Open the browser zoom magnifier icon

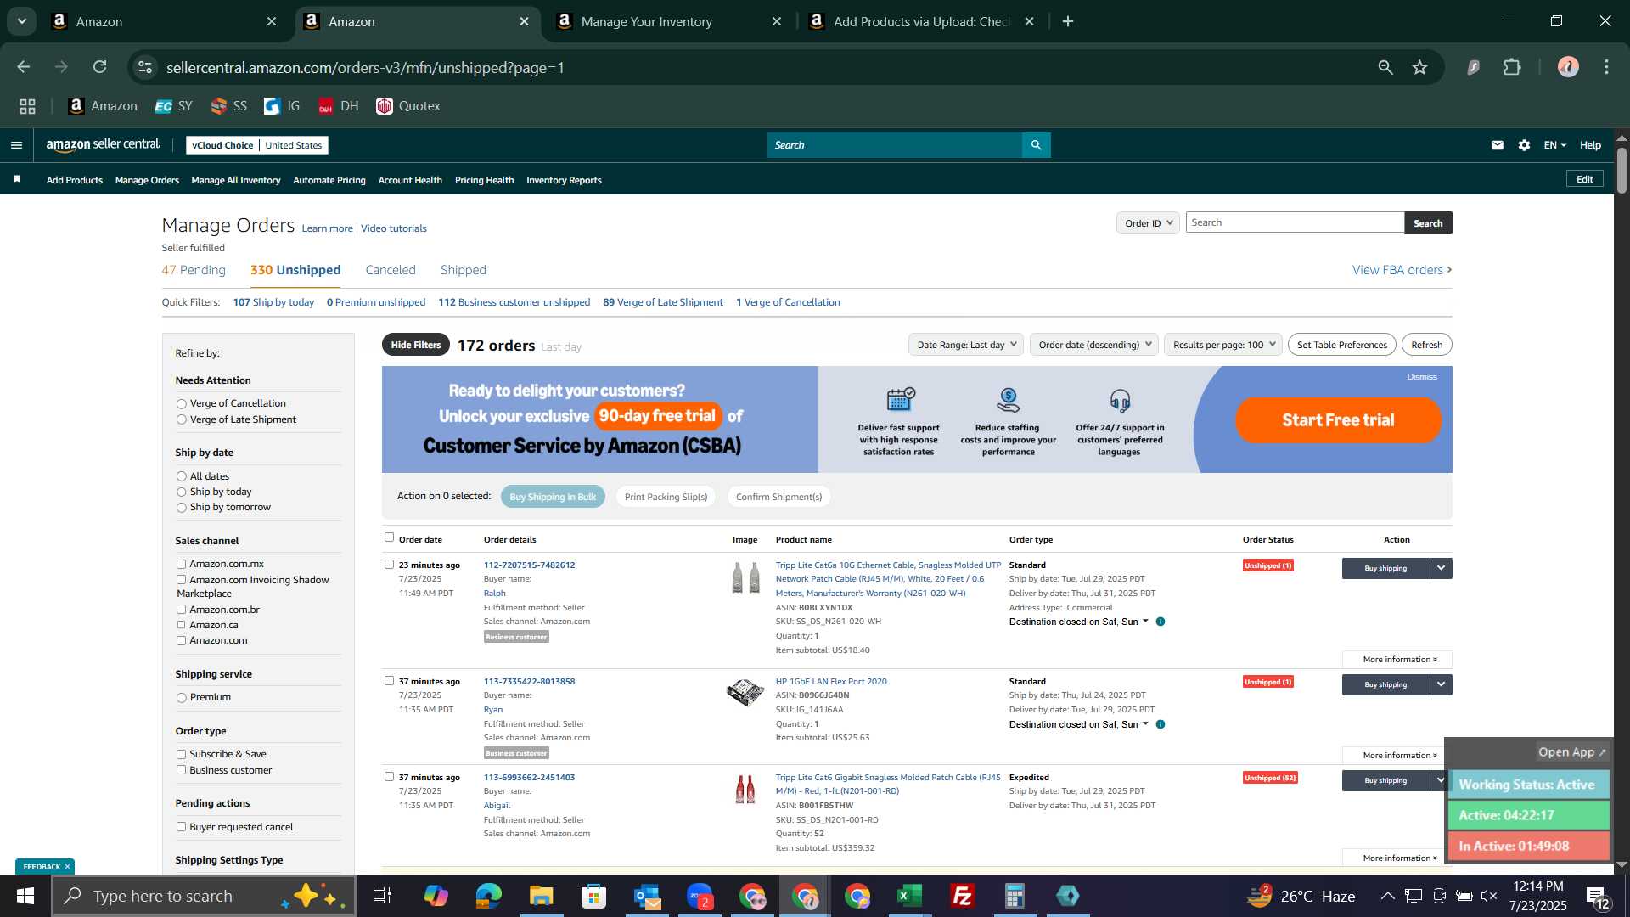pyautogui.click(x=1385, y=67)
